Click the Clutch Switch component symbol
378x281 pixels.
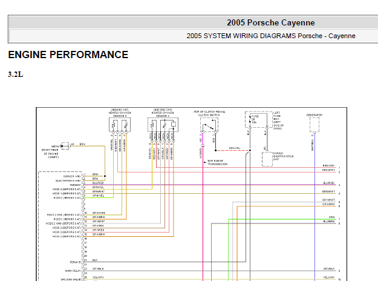click(209, 125)
